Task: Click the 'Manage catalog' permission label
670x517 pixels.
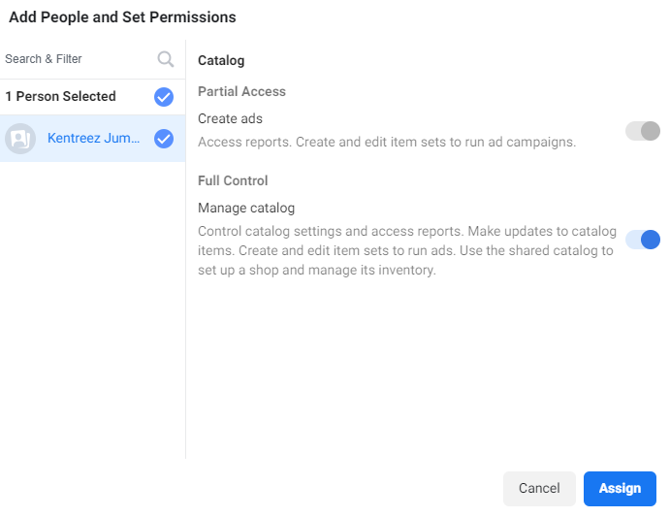Action: coord(245,208)
